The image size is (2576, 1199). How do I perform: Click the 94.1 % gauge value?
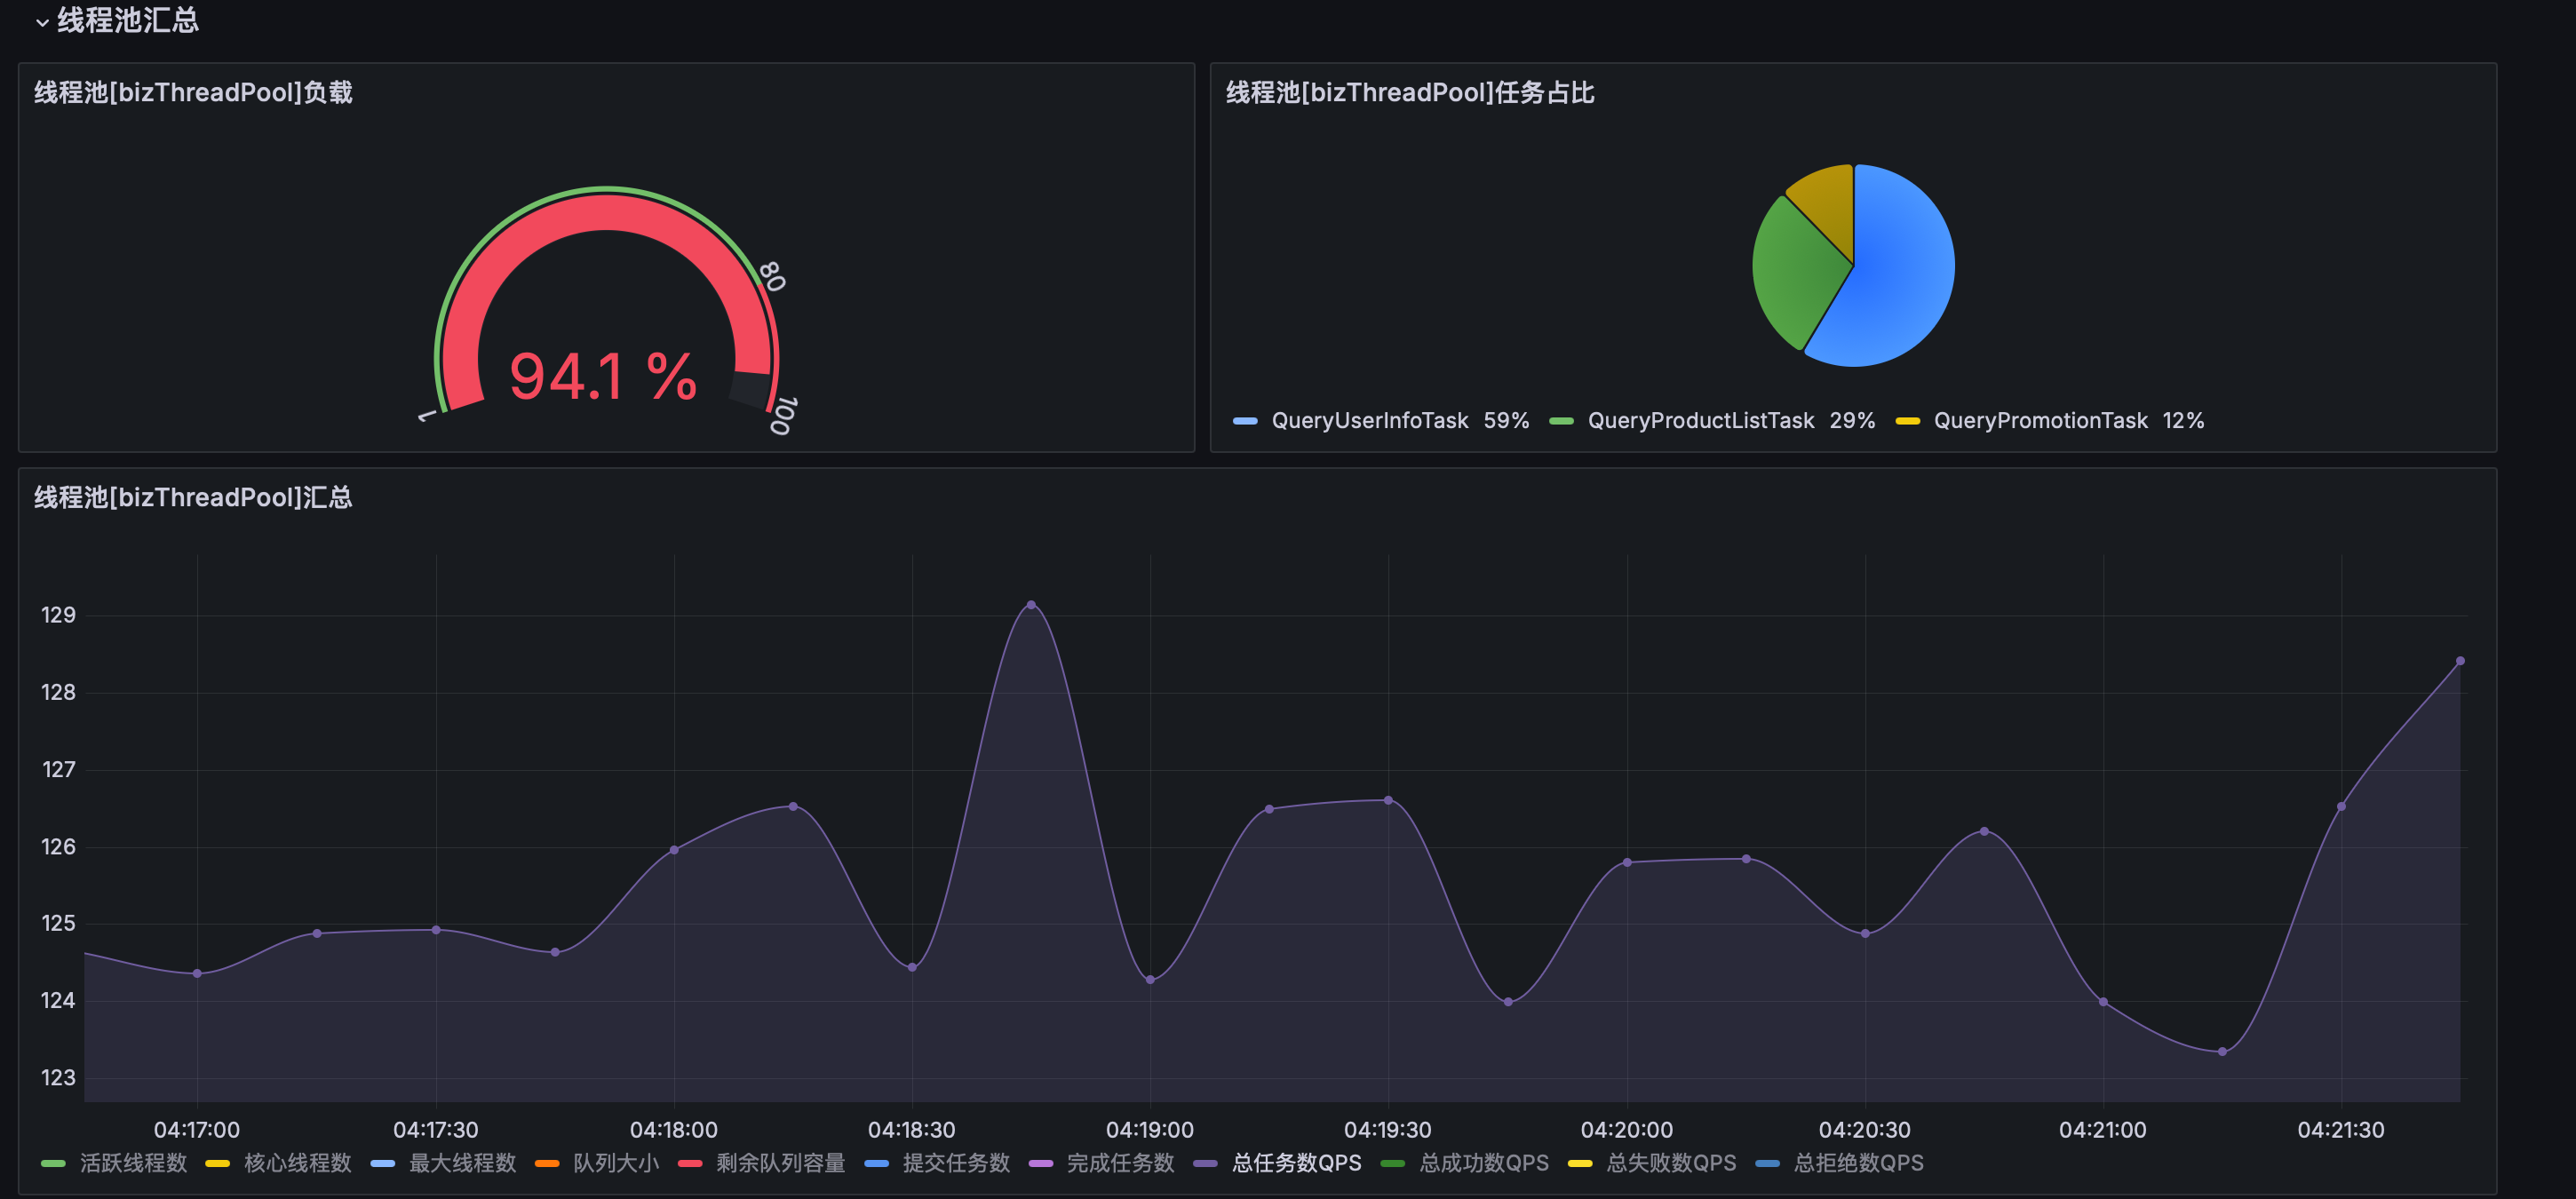(602, 377)
